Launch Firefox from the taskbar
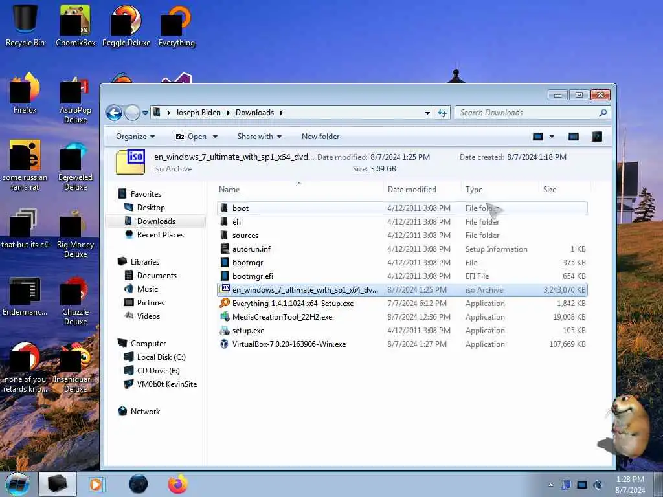Image resolution: width=663 pixels, height=497 pixels. (x=178, y=484)
